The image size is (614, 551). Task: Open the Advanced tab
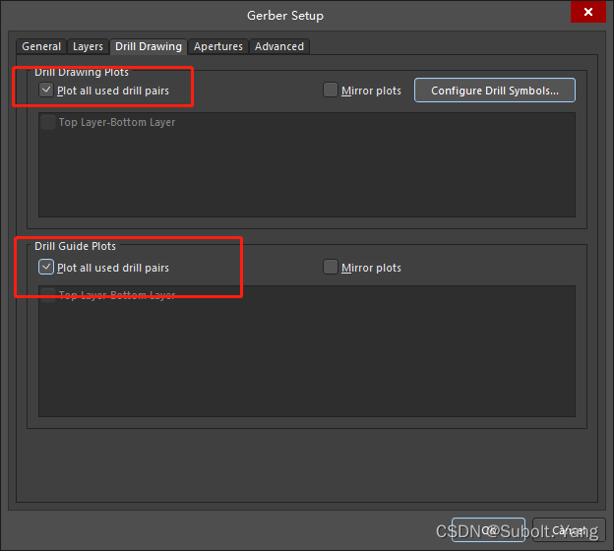tap(279, 46)
